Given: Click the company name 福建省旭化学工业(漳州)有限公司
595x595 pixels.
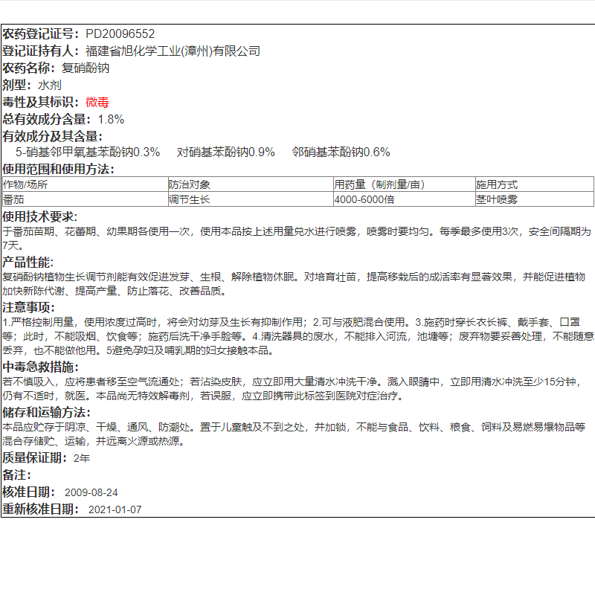Looking at the screenshot, I should pyautogui.click(x=171, y=51).
